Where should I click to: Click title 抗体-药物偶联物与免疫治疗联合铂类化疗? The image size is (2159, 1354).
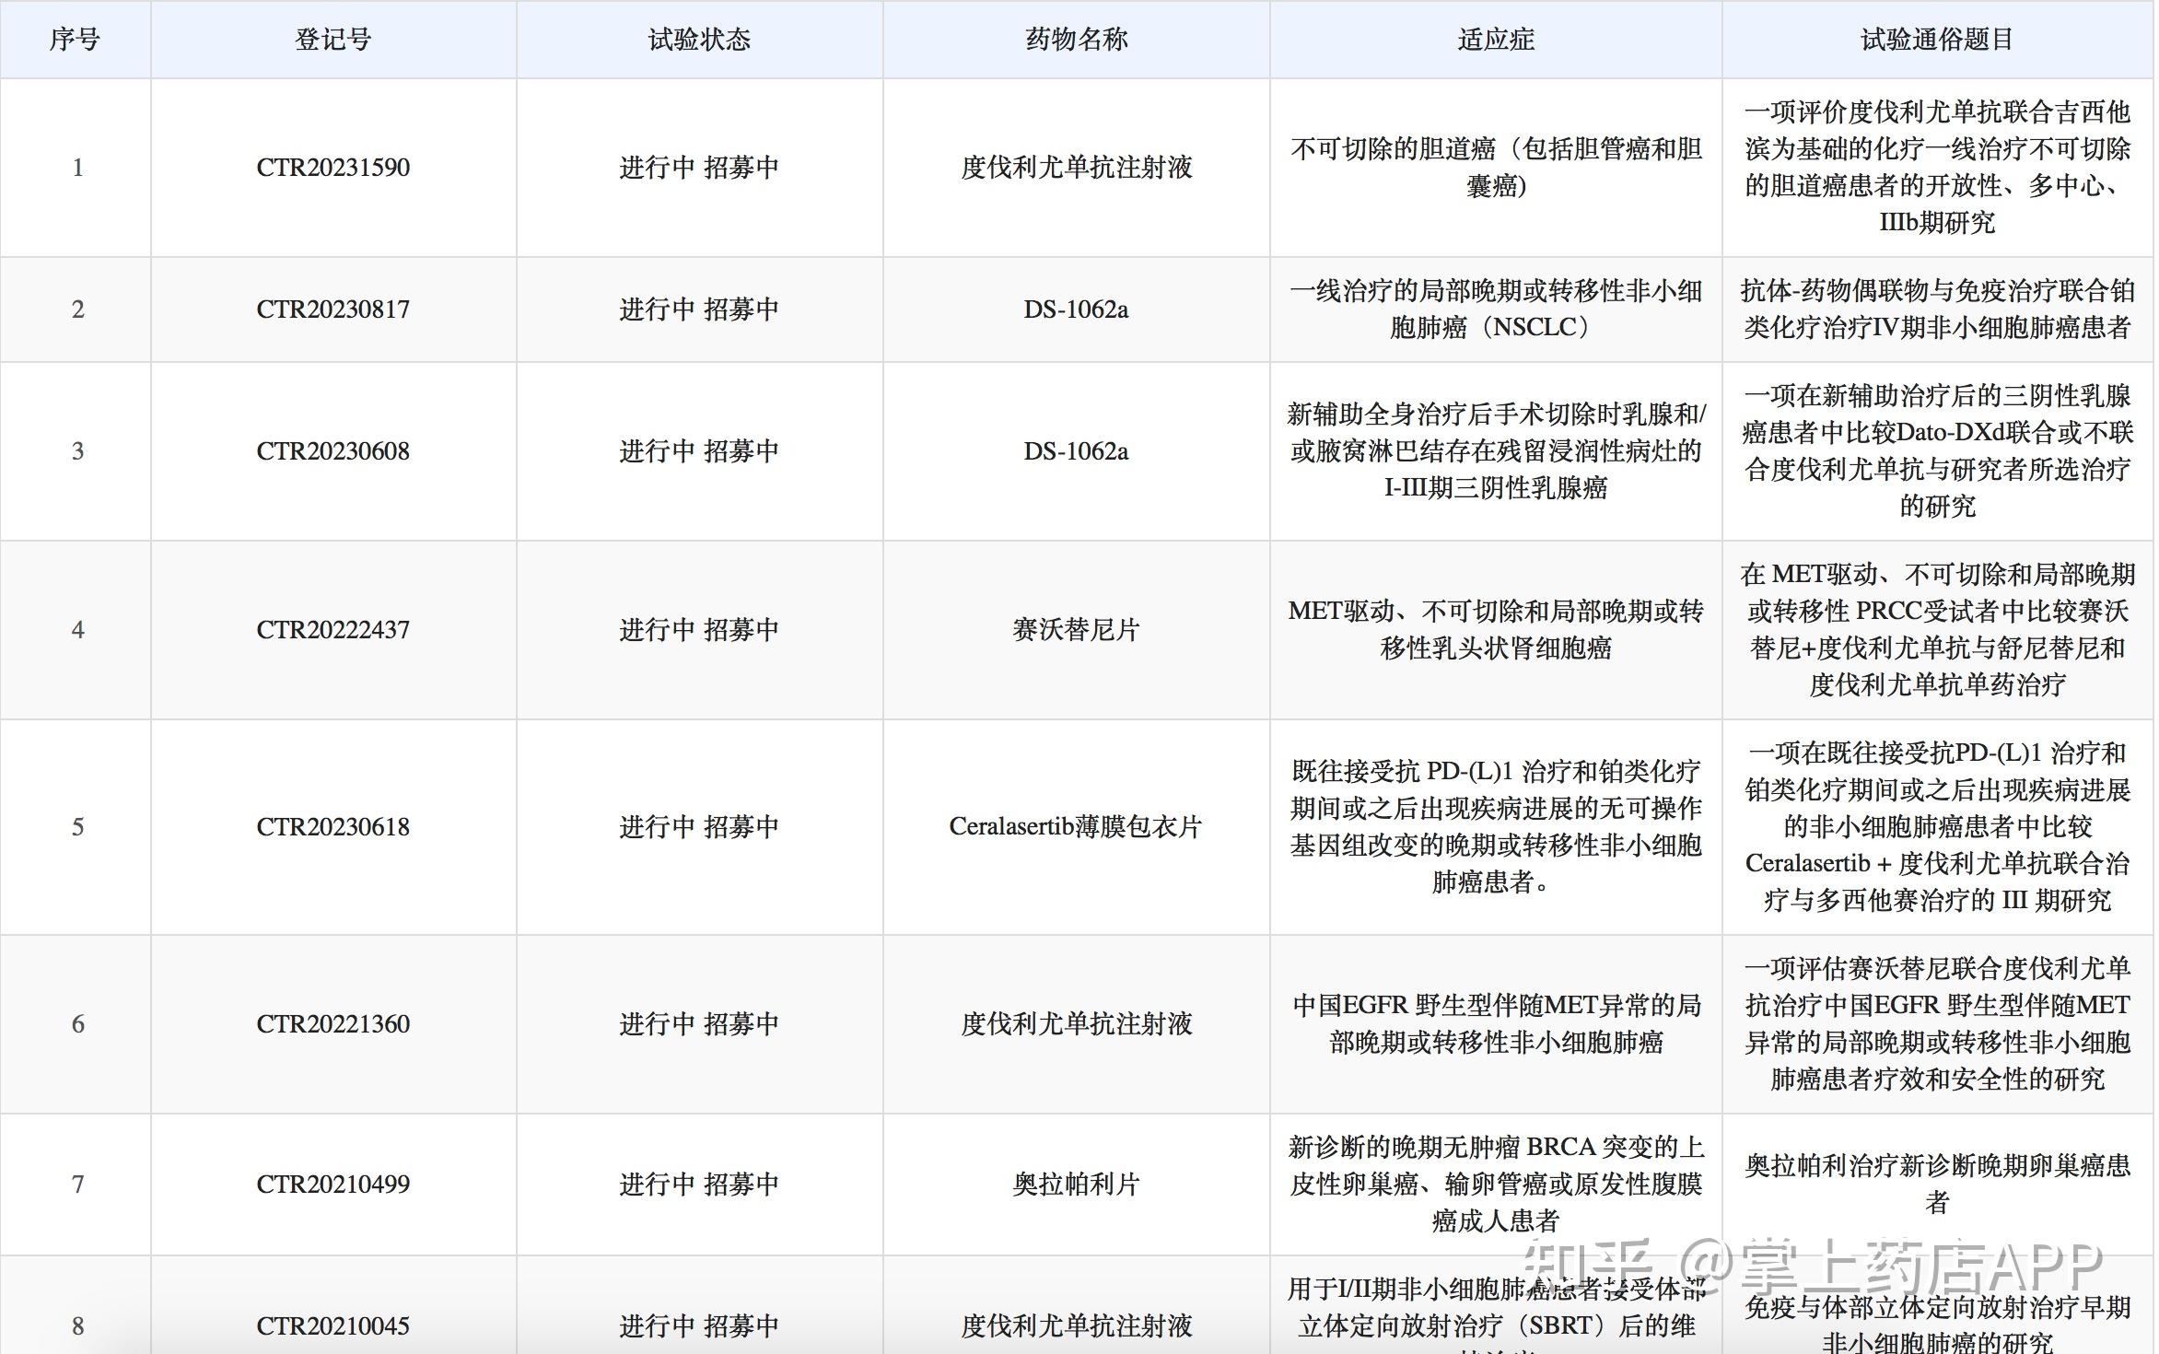(1937, 309)
